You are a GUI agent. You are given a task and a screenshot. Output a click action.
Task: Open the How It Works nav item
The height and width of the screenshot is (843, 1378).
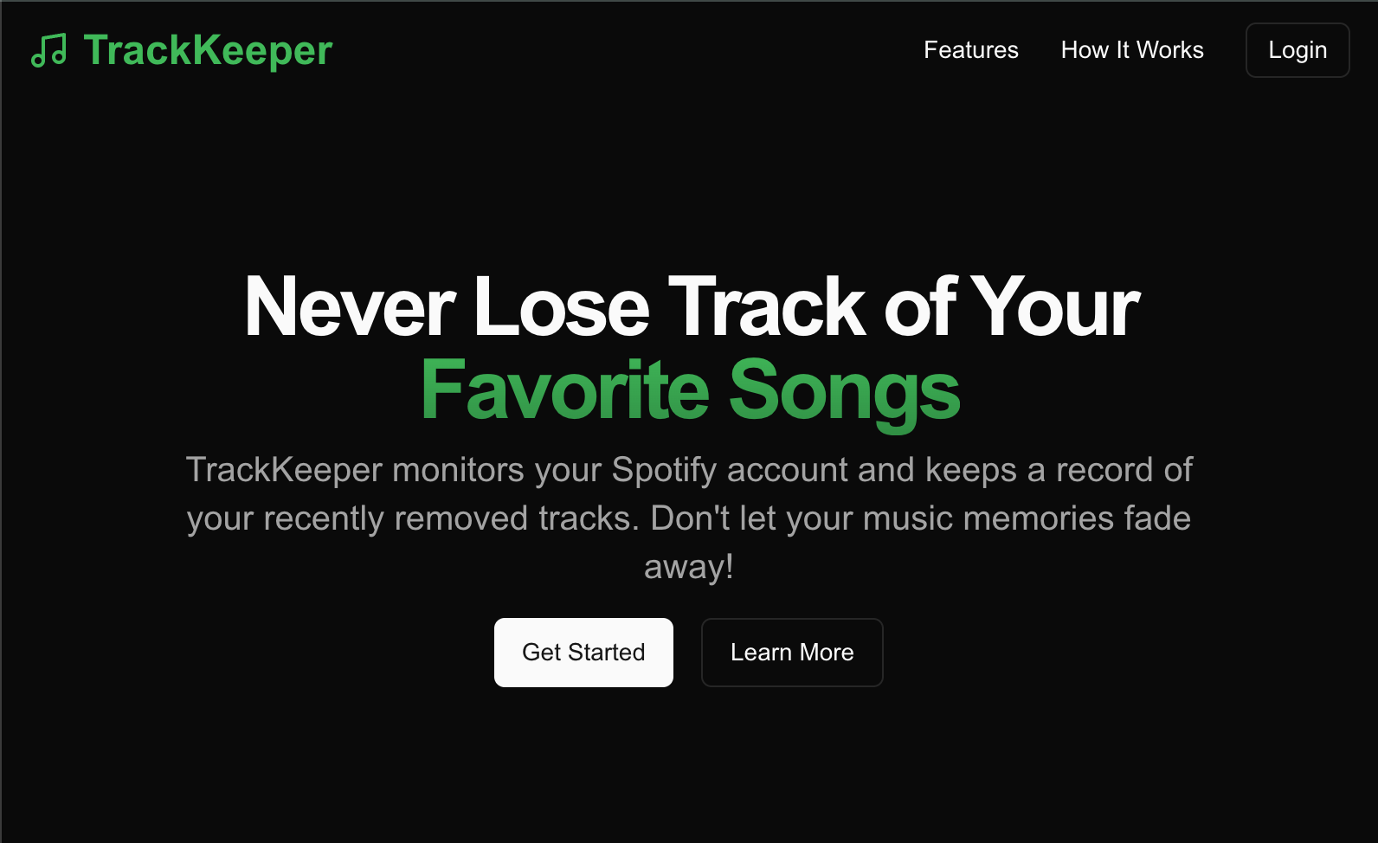click(1132, 50)
